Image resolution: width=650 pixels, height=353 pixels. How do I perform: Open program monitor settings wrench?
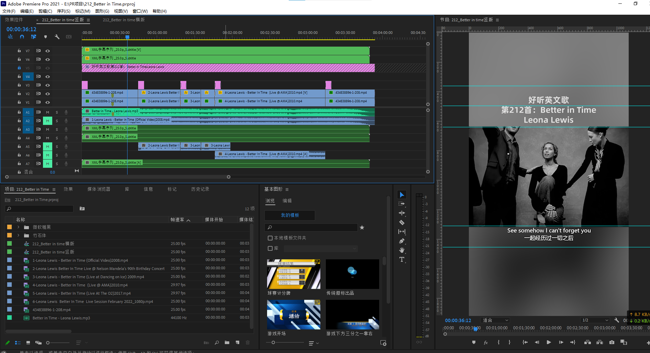617,320
